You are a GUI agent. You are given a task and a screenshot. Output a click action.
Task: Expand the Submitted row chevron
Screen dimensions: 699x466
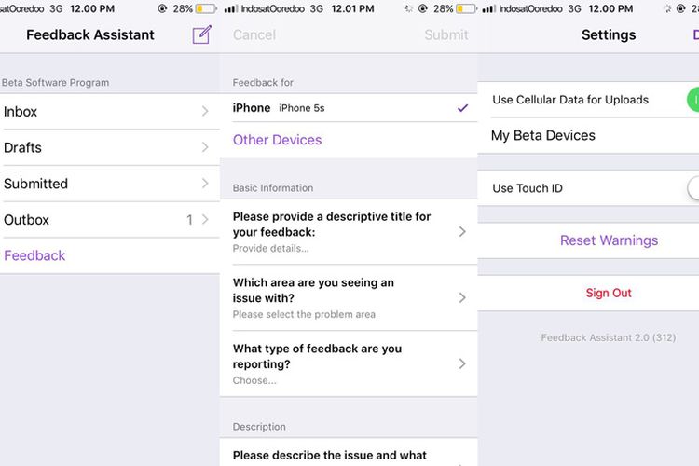point(205,184)
